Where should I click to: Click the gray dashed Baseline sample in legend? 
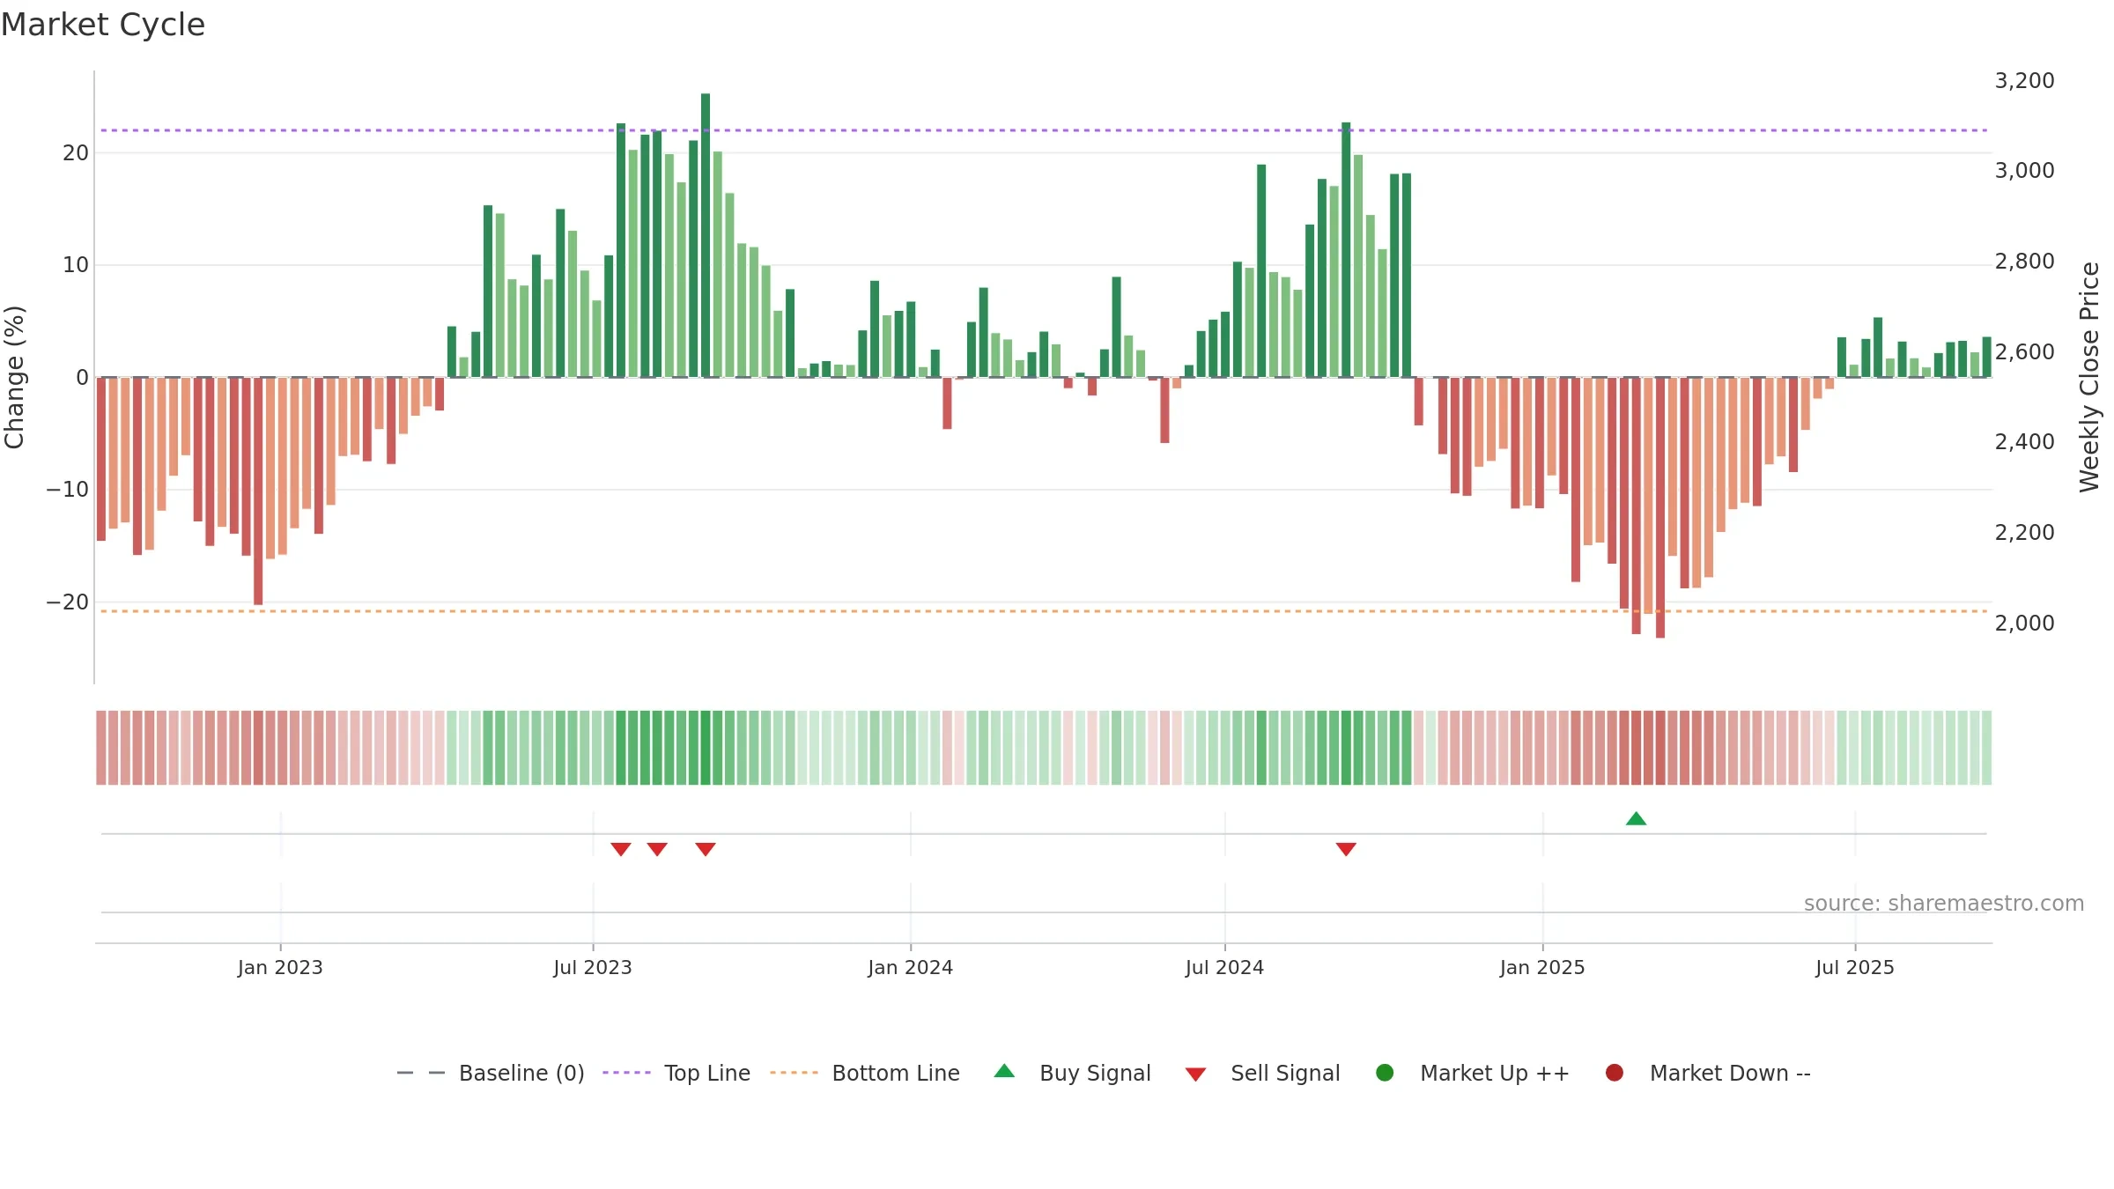(x=421, y=1073)
